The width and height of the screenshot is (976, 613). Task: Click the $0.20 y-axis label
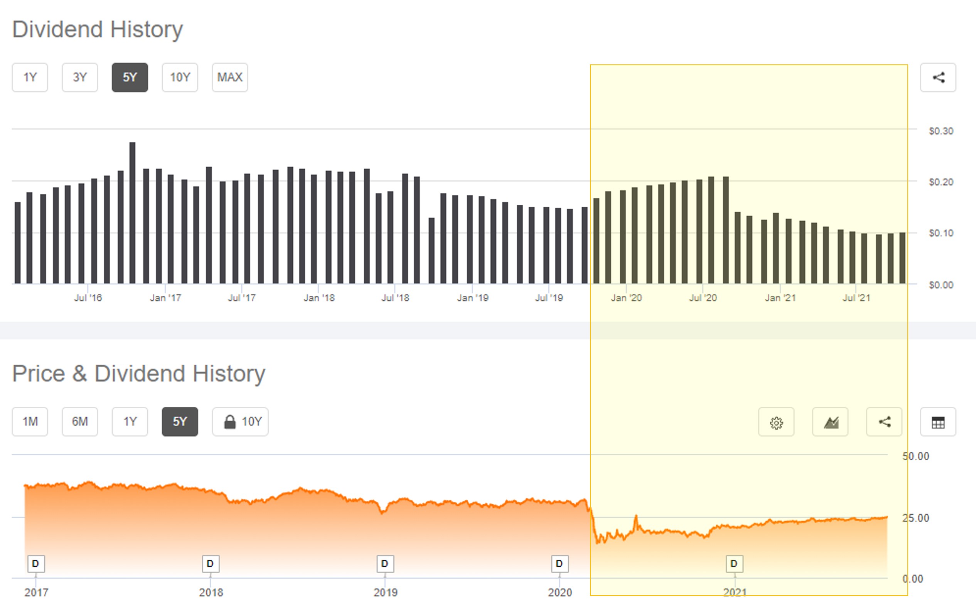[x=941, y=182]
